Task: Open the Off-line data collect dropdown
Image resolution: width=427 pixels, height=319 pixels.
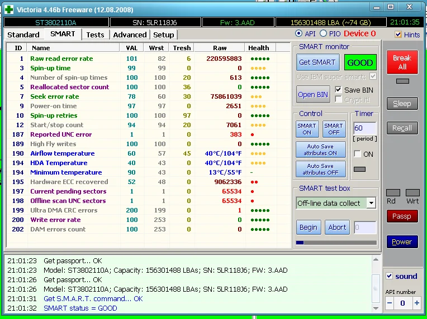Action: (371, 203)
